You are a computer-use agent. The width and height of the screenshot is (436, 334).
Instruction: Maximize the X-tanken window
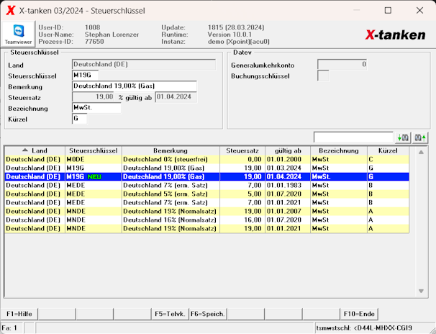click(x=388, y=11)
